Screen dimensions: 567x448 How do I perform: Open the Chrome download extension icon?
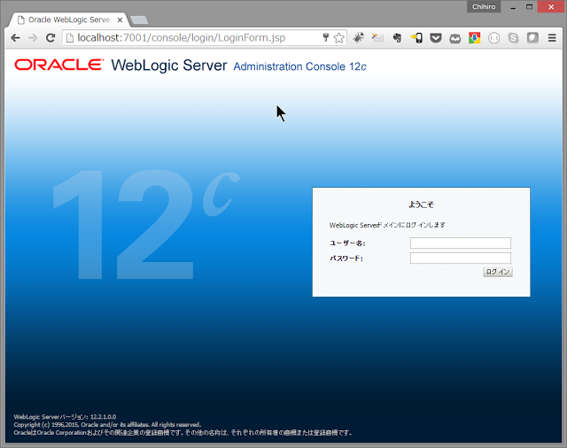[x=475, y=37]
